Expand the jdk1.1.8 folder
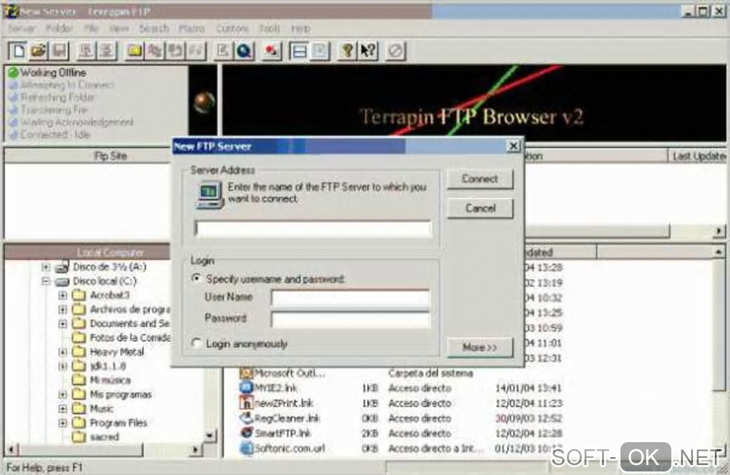730x475 pixels. pyautogui.click(x=62, y=366)
